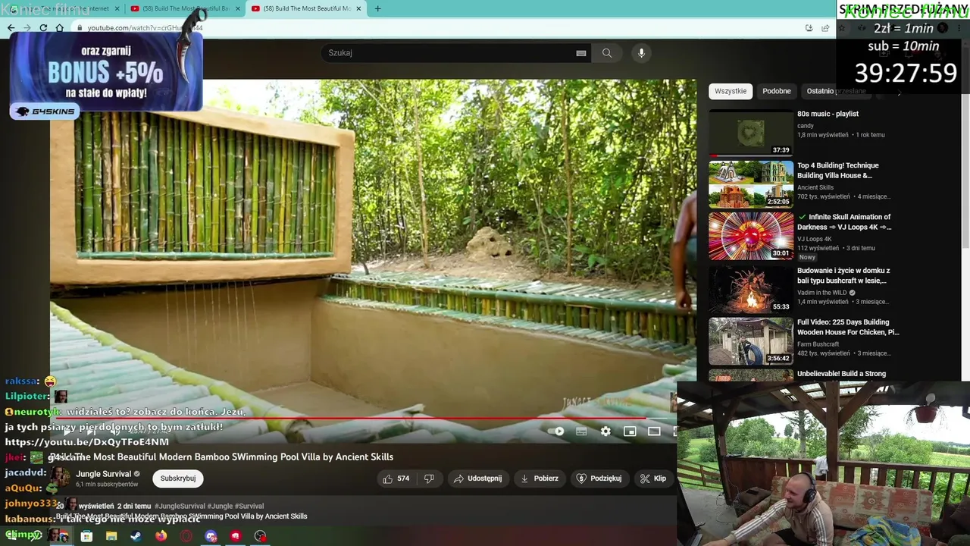This screenshot has width=970, height=546.
Task: Toggle the autoplay switch
Action: [x=556, y=431]
